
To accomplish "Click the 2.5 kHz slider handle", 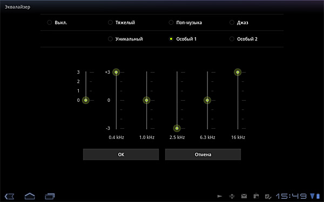I will click(177, 128).
